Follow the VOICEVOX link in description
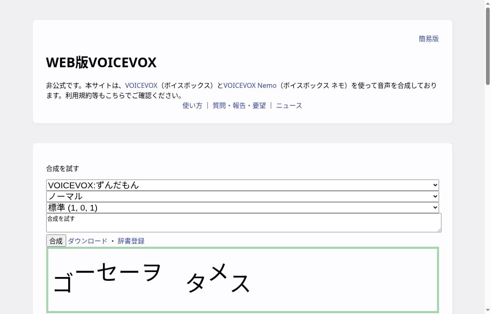491x314 pixels. pyautogui.click(x=141, y=85)
